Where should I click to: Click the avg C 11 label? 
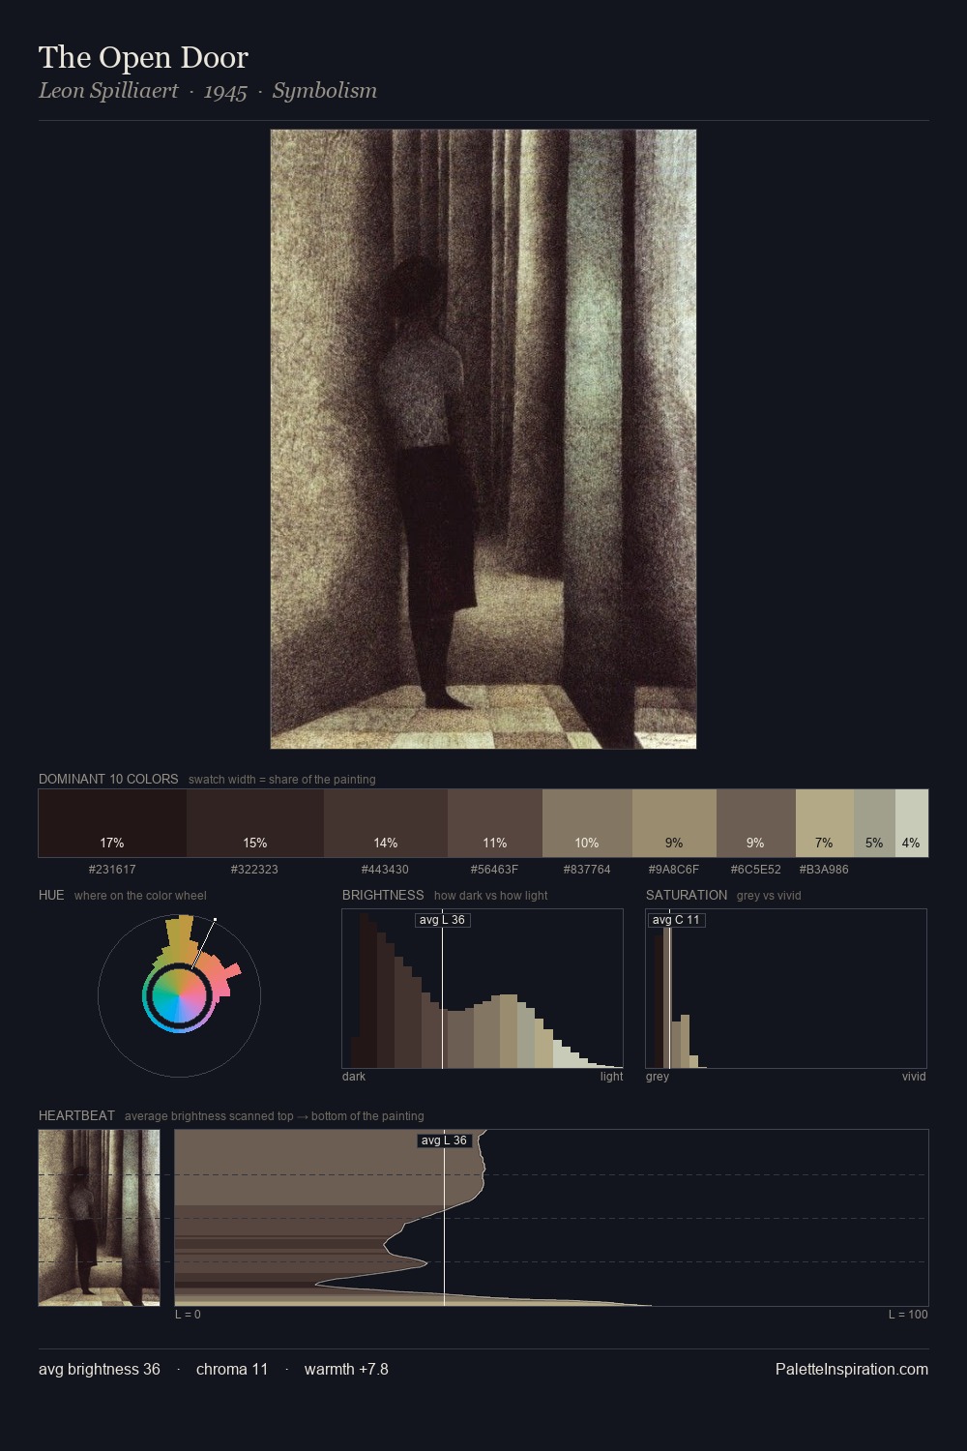tap(676, 920)
